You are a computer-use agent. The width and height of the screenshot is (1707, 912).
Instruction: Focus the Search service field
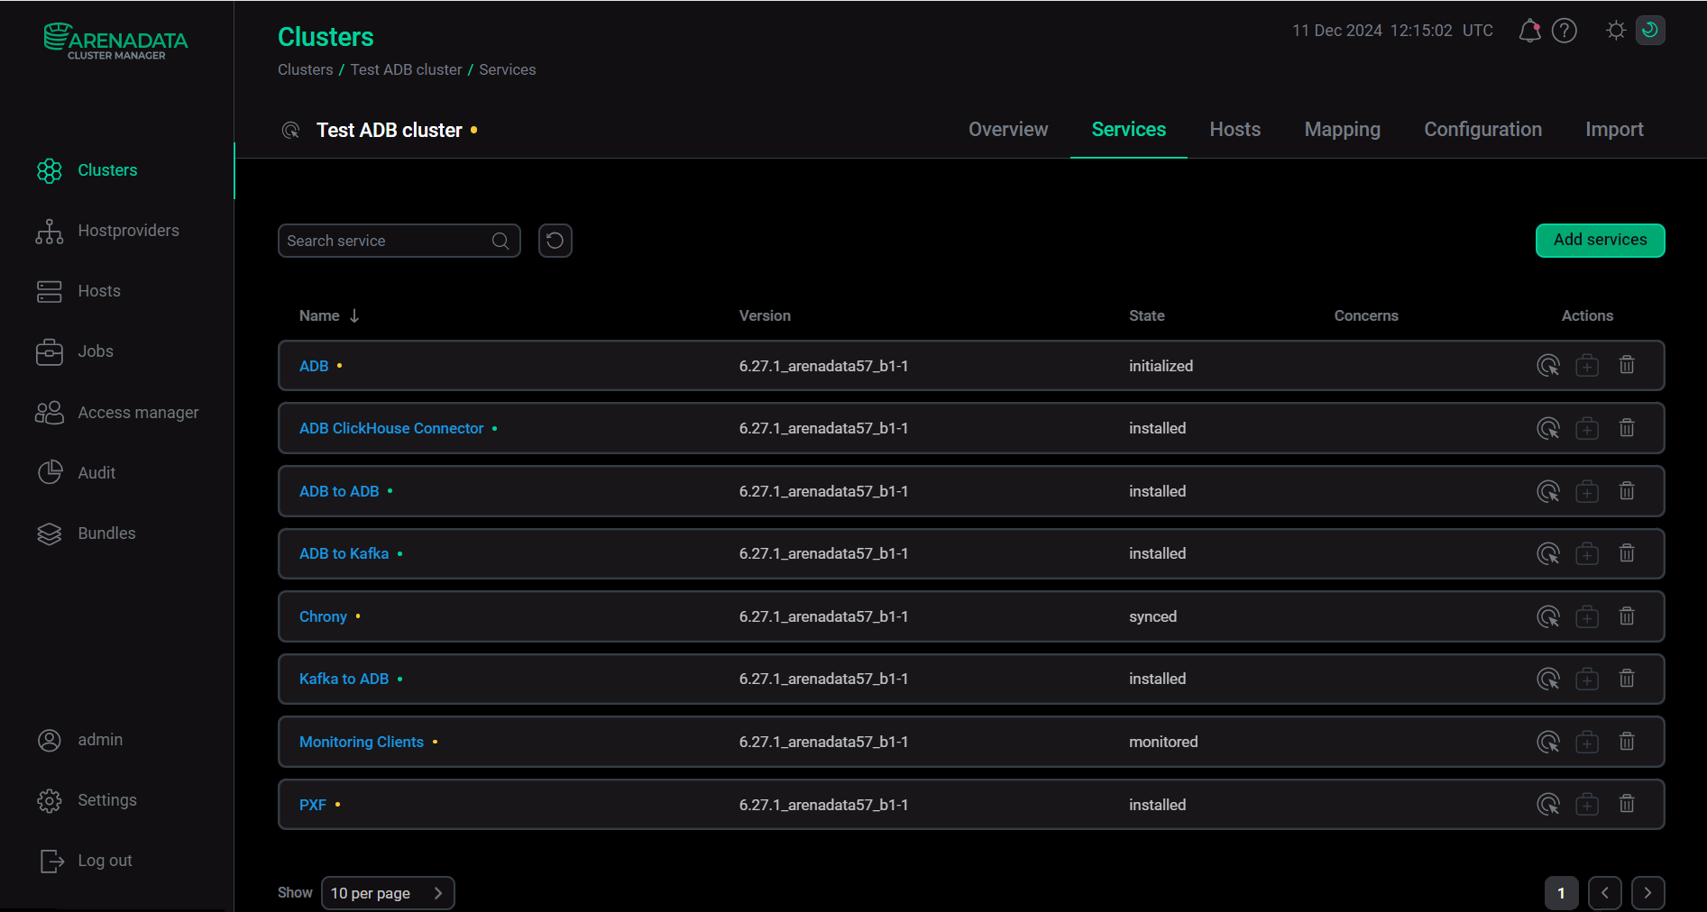coord(399,241)
